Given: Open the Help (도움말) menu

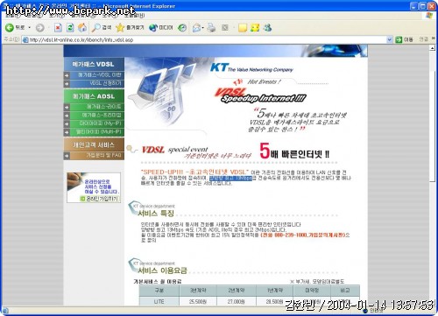Looking at the screenshot, I should 134,15.
